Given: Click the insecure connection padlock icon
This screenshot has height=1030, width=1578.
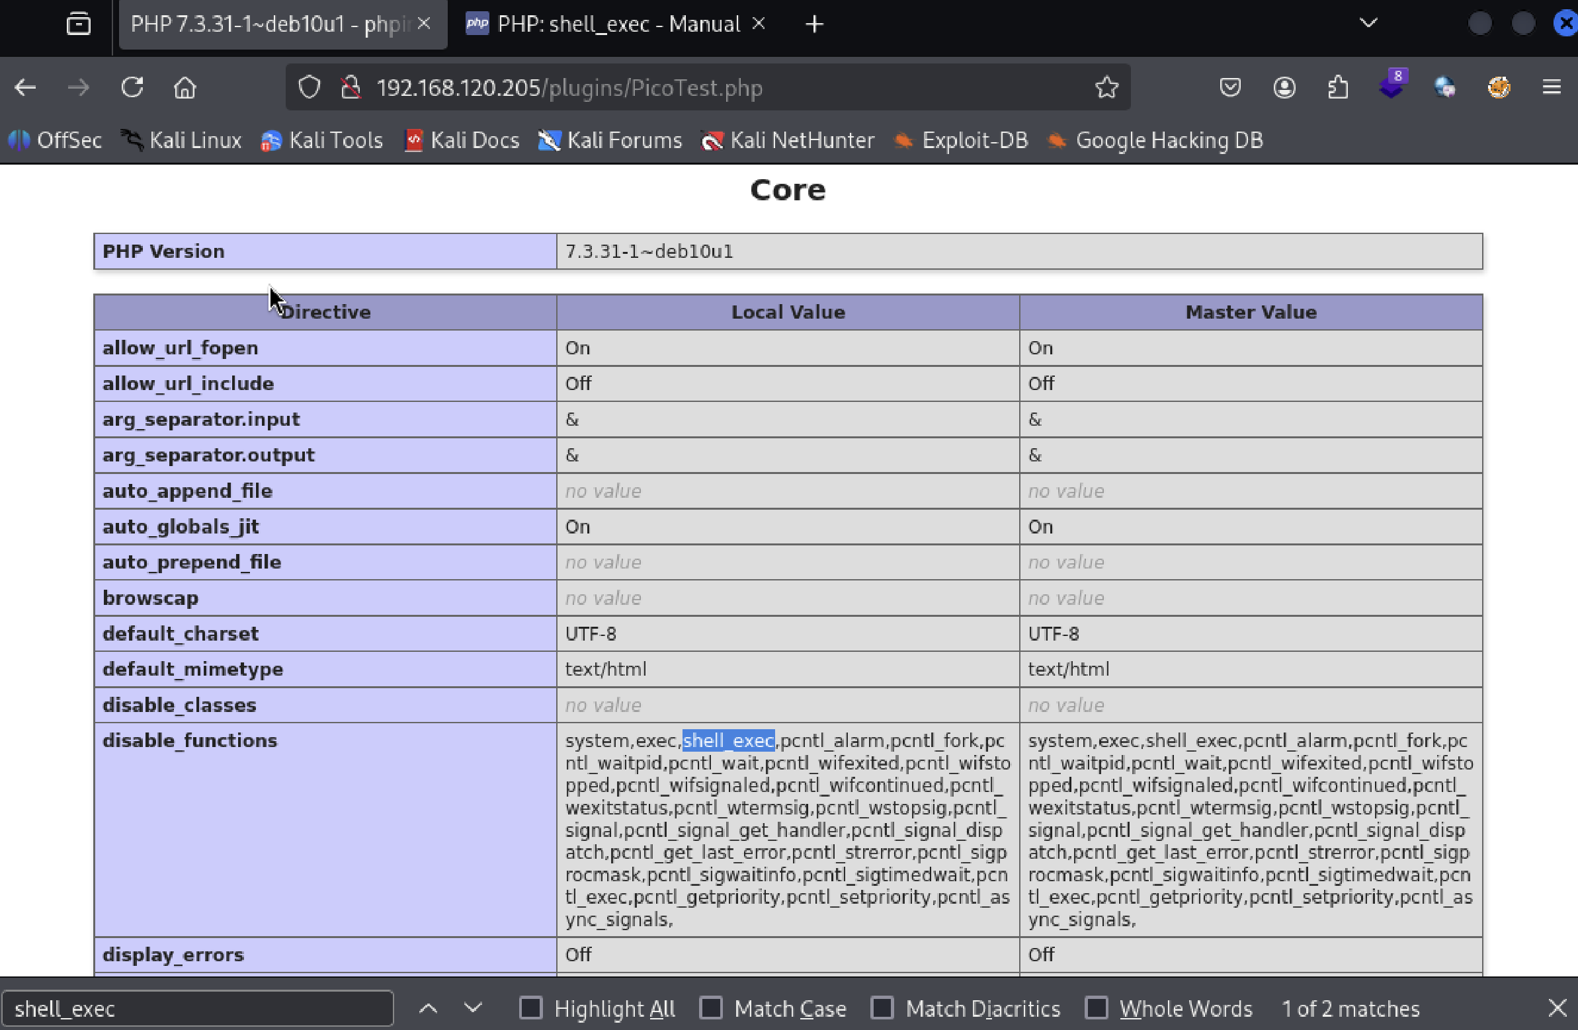Looking at the screenshot, I should 350,87.
